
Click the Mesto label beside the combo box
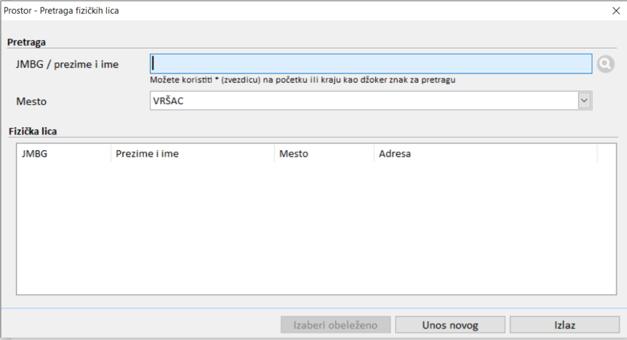click(31, 102)
